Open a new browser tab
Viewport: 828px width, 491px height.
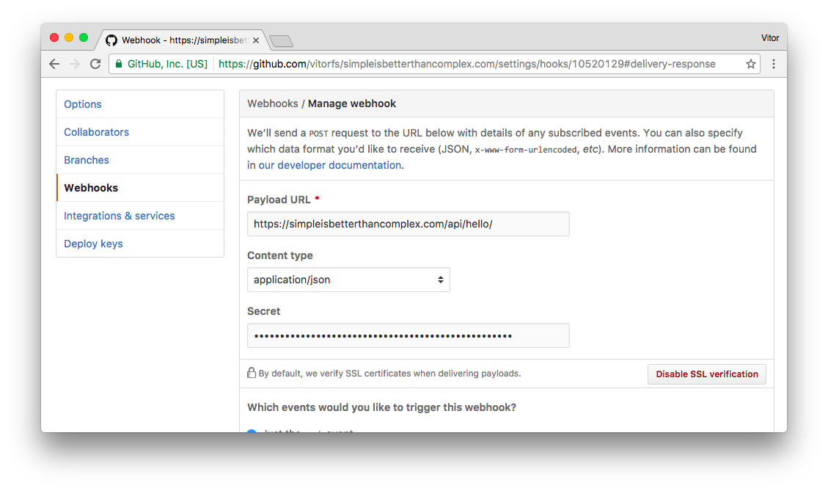281,41
